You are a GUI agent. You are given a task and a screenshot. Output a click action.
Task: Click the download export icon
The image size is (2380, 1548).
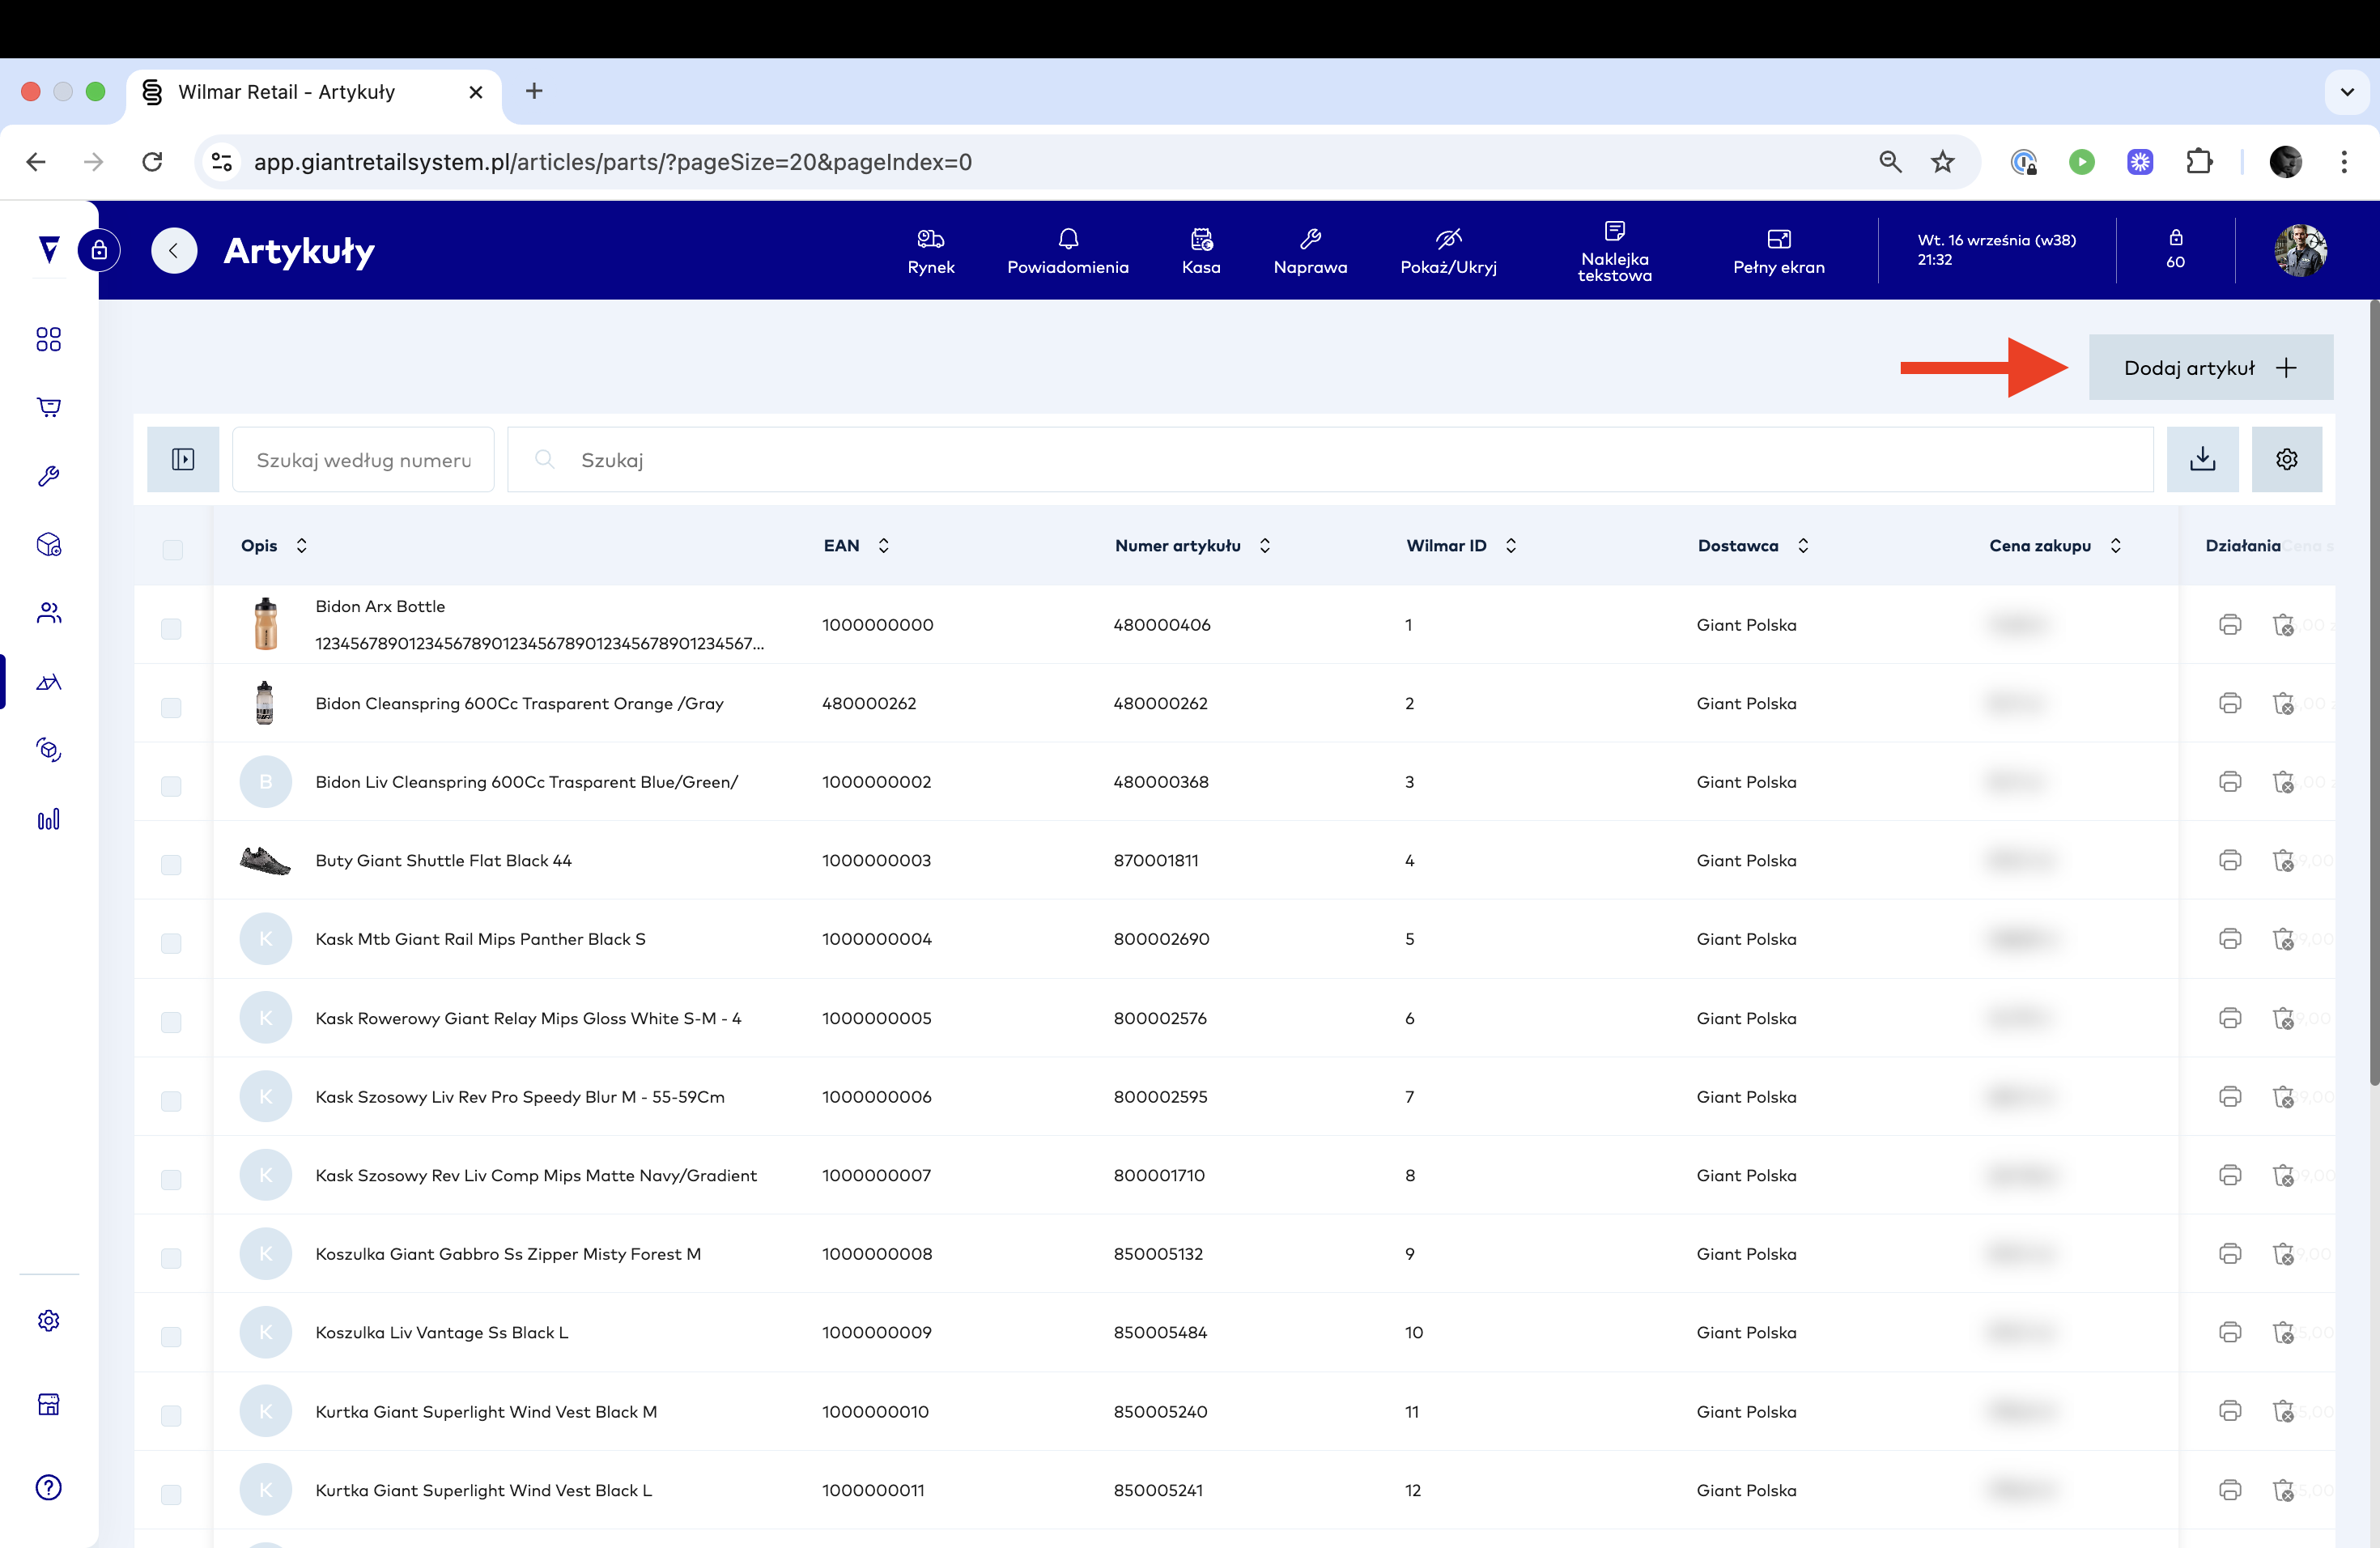pyautogui.click(x=2202, y=459)
